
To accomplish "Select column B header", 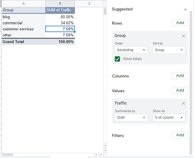I will (60, 3).
